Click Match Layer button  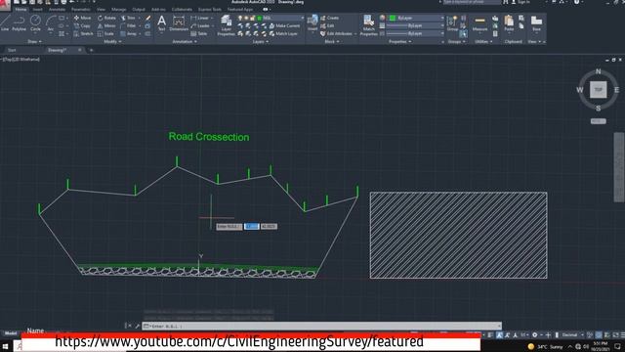tap(283, 34)
